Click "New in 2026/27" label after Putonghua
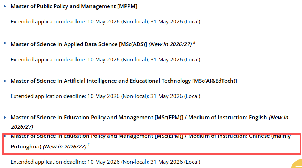 point(65,146)
